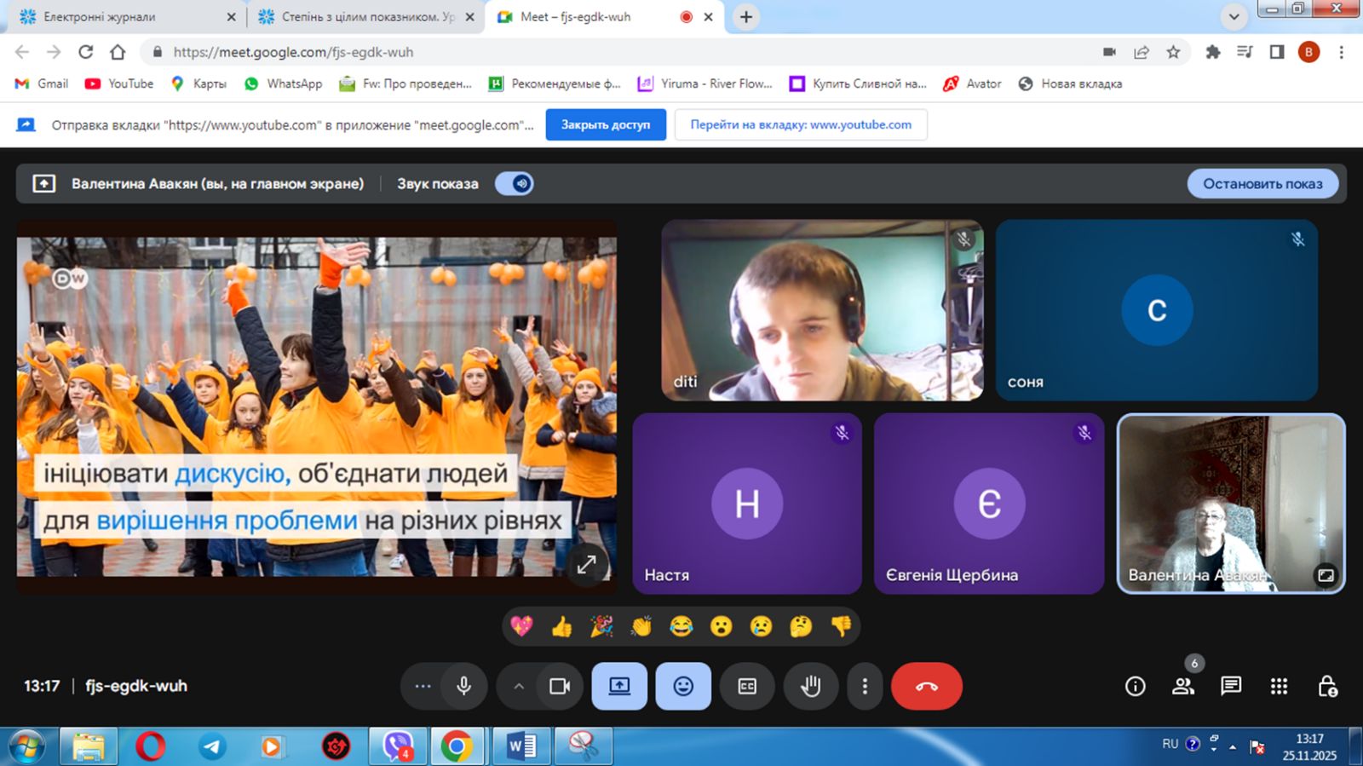Expand video settings chevron arrow
This screenshot has width=1363, height=766.
point(519,686)
